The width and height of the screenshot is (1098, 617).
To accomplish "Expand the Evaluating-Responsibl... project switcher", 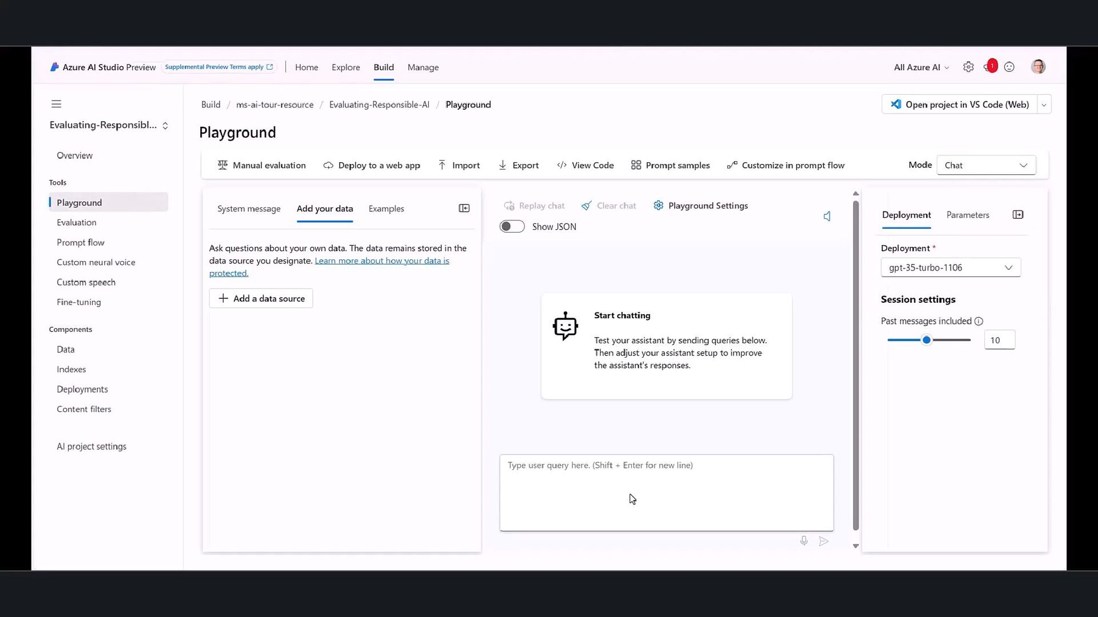I will (109, 125).
